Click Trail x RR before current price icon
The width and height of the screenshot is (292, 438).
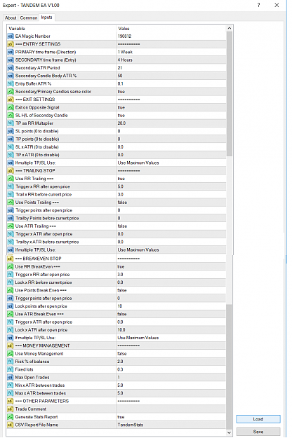11,194
